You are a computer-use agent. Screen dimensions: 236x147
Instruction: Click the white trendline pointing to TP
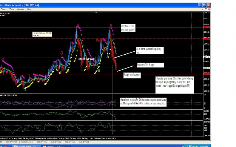[125, 68]
